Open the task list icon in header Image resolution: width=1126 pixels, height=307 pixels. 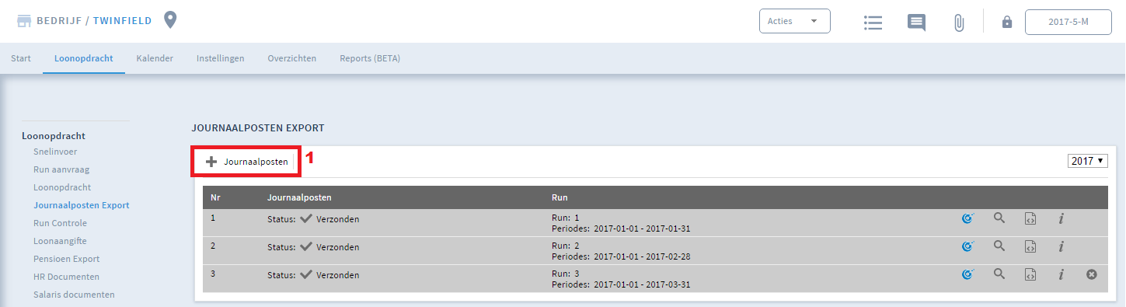point(873,23)
